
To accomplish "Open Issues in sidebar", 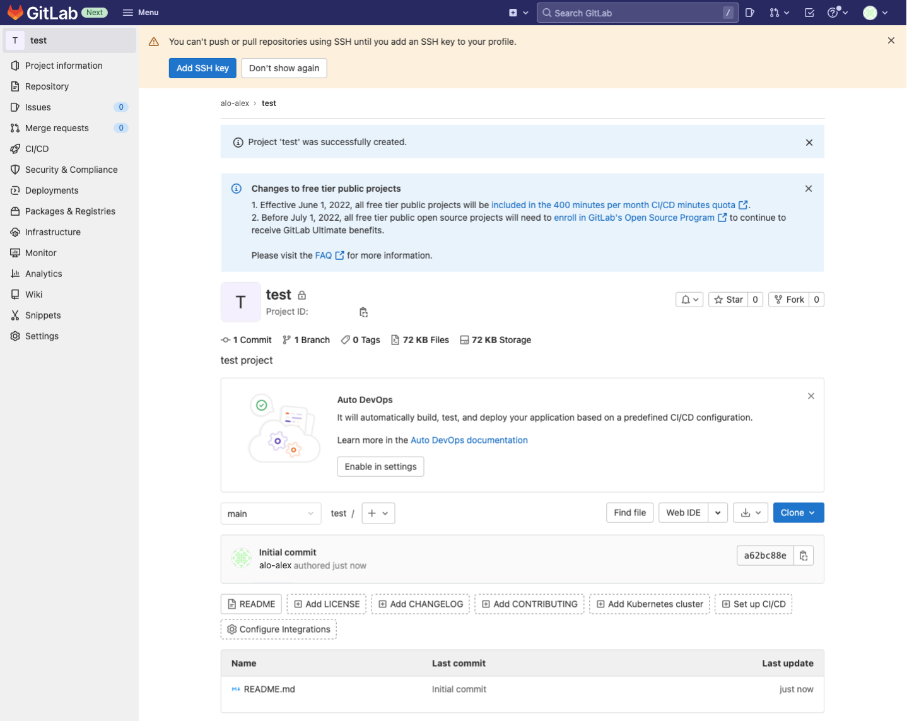I will pos(69,107).
